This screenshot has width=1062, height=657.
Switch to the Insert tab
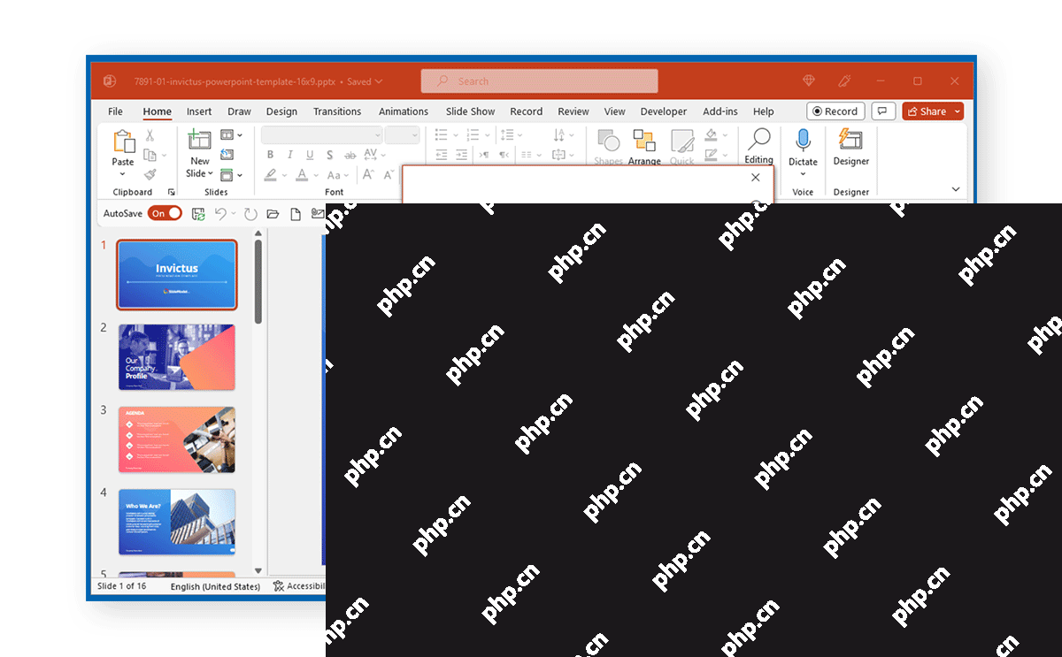pyautogui.click(x=199, y=111)
